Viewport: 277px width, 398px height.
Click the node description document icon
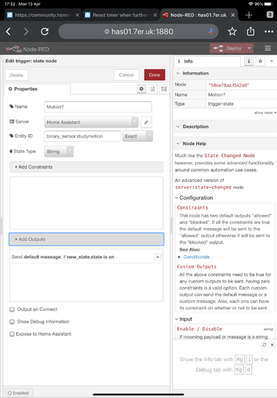tap(152, 89)
